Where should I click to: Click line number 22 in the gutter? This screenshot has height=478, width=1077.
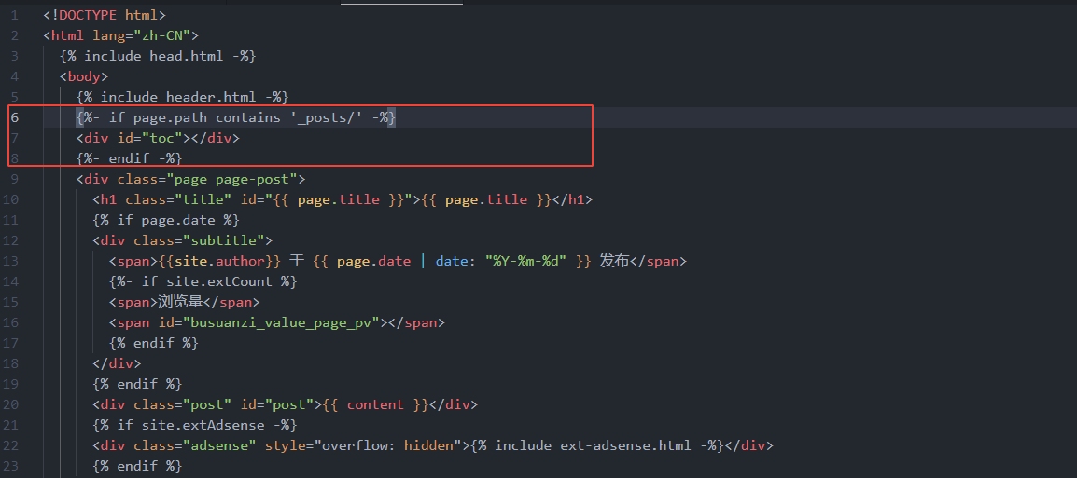click(12, 447)
